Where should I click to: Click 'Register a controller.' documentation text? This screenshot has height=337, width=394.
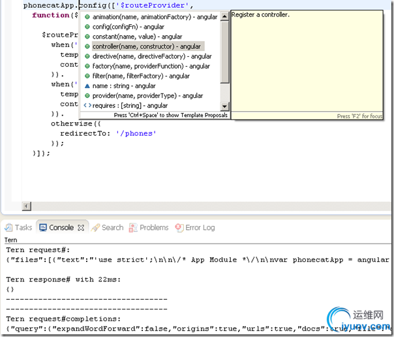(260, 14)
